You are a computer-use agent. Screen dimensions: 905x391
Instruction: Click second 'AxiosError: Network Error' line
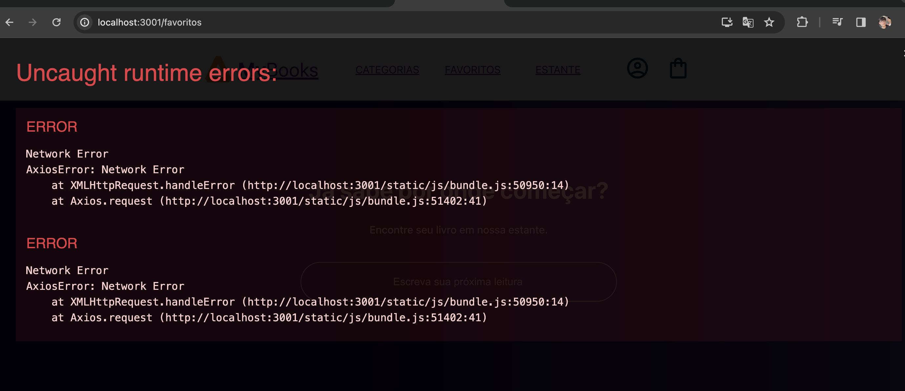click(105, 286)
